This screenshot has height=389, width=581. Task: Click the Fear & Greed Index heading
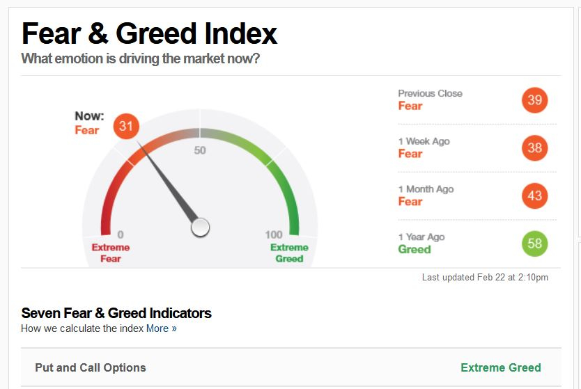[x=149, y=33]
